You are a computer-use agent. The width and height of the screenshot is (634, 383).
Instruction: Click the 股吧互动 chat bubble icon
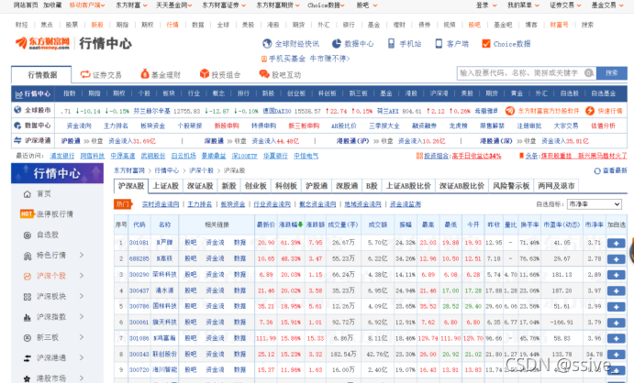264,74
